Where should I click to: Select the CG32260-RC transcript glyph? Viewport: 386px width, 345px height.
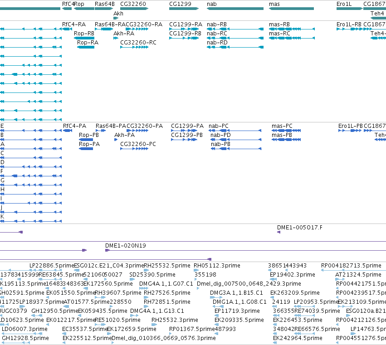[x=134, y=47]
